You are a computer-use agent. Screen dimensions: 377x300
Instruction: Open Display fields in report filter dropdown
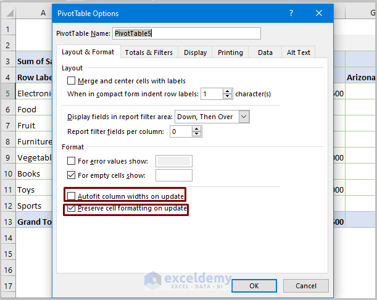[244, 116]
